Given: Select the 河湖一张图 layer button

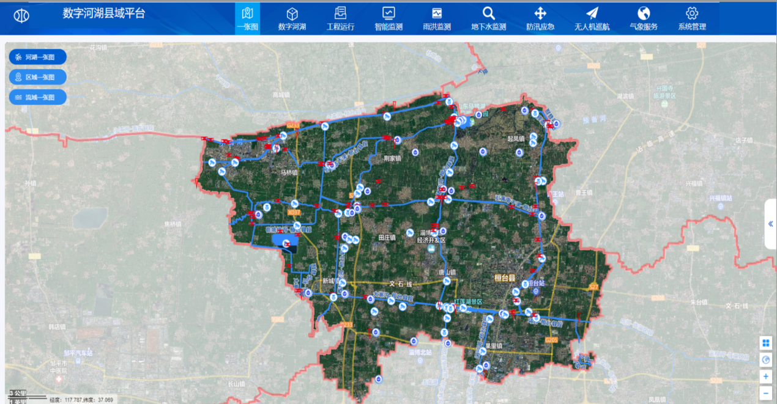Looking at the screenshot, I should 37,57.
